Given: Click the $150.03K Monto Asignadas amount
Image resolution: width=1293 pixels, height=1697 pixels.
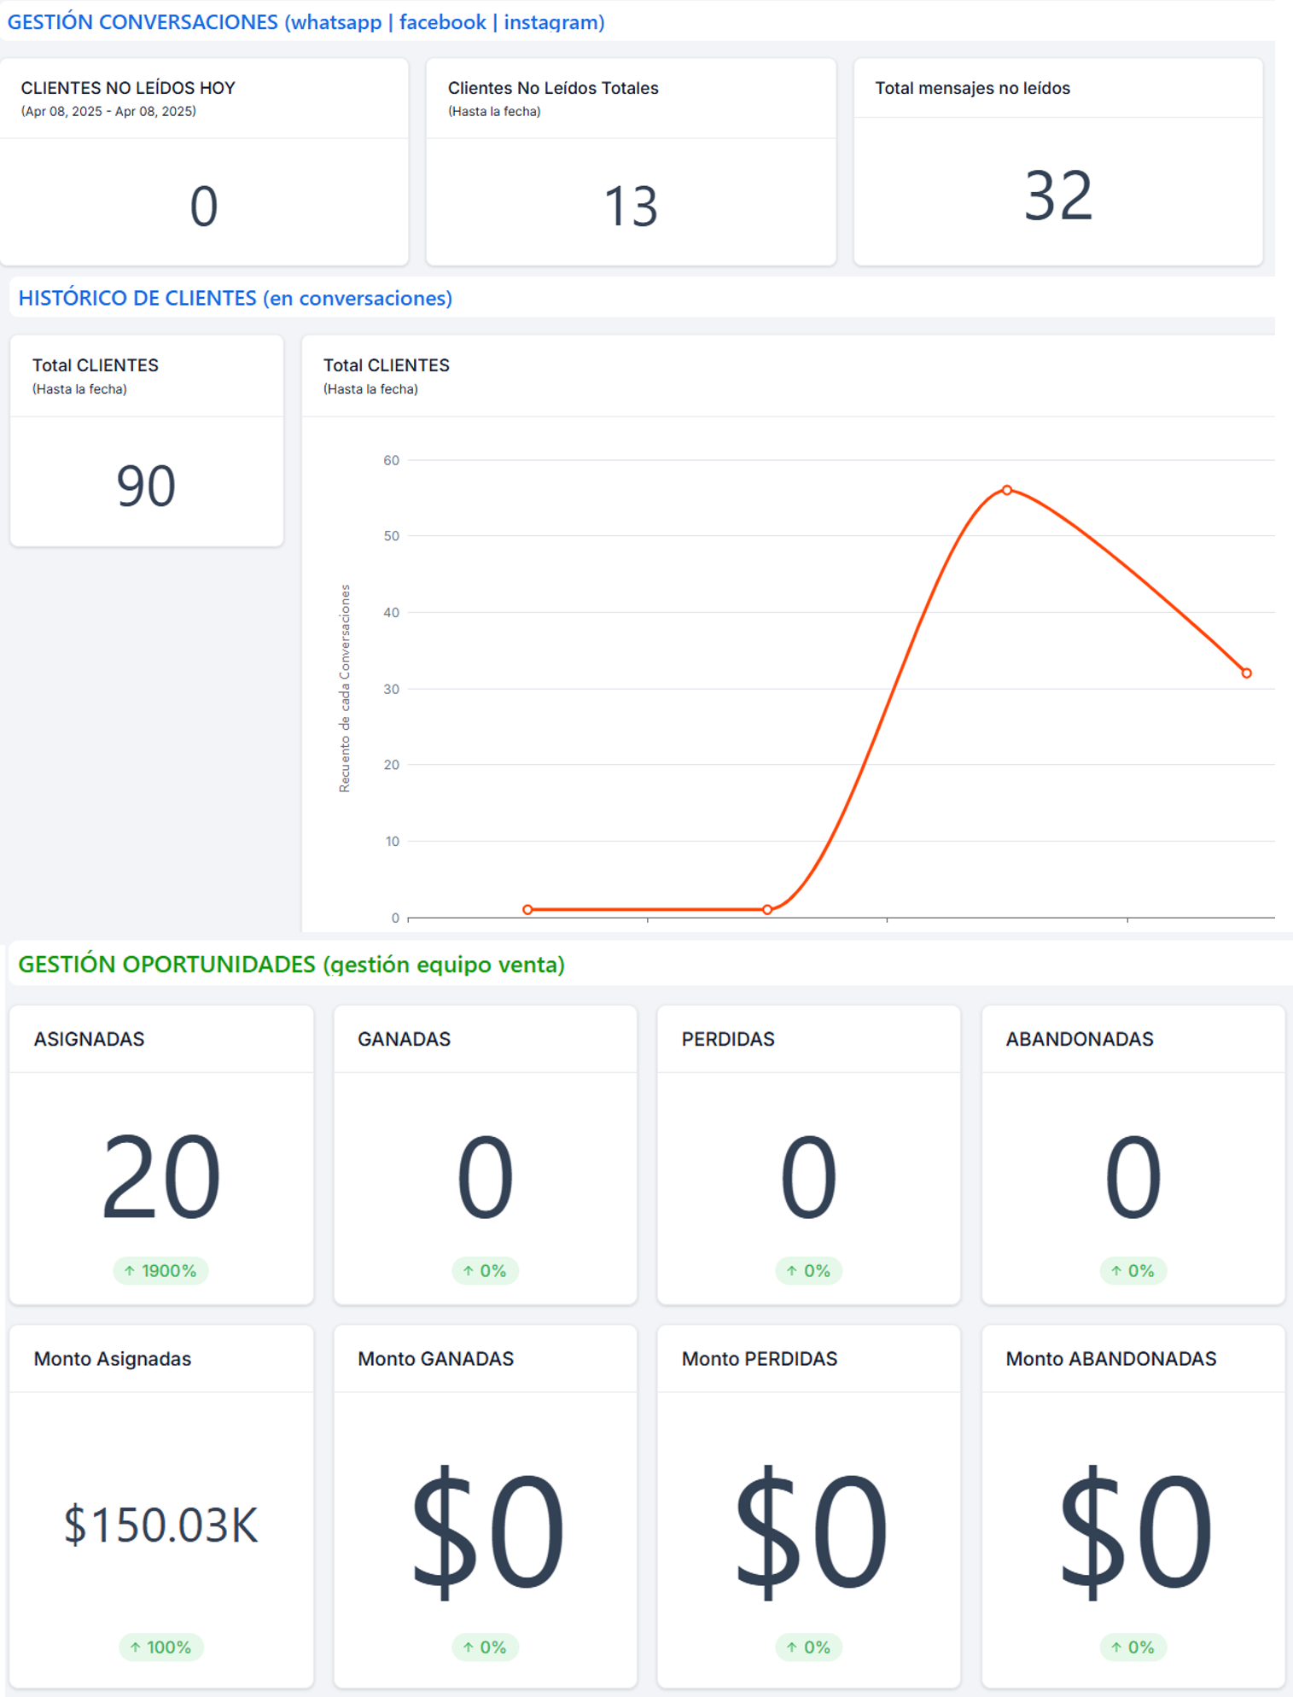Looking at the screenshot, I should 160,1525.
